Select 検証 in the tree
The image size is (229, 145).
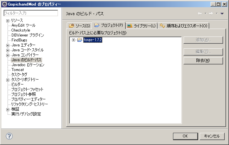click(x=15, y=109)
